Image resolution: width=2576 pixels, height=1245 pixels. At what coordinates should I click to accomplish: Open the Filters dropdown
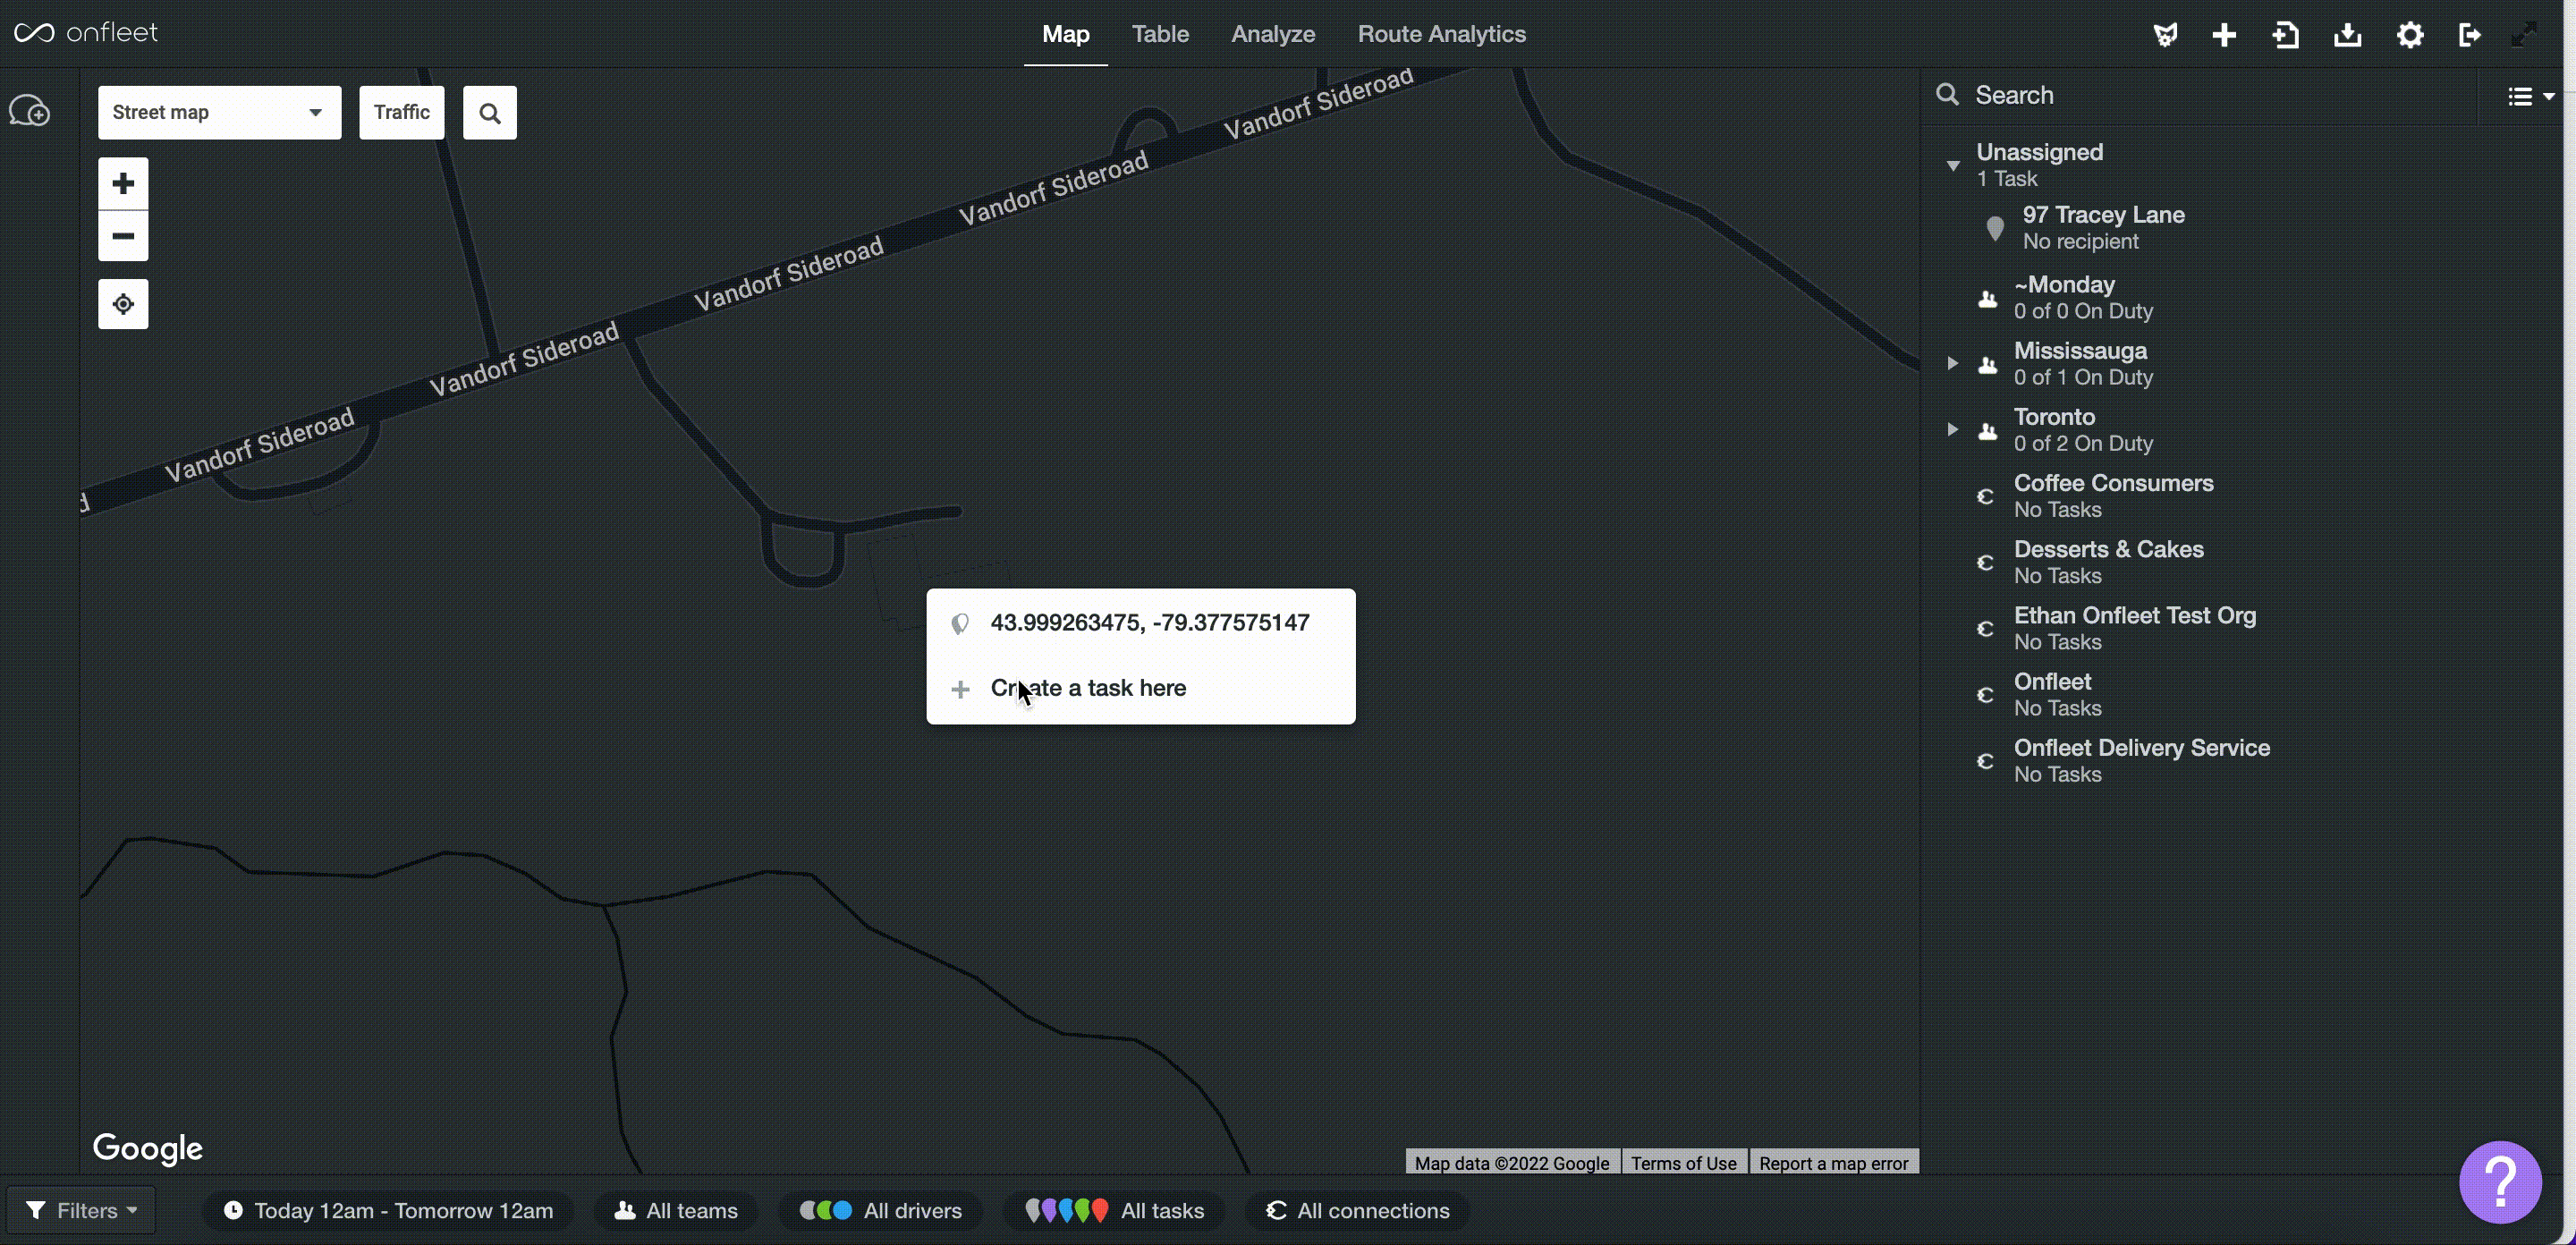tap(82, 1211)
